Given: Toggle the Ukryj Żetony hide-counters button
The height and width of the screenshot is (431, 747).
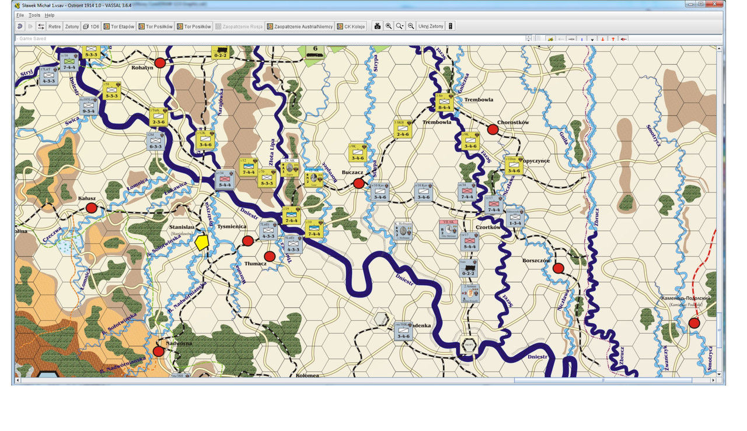Looking at the screenshot, I should [x=431, y=26].
